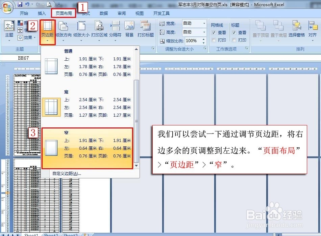Open theme fonts option
The width and height of the screenshot is (321, 236).
point(23,30)
